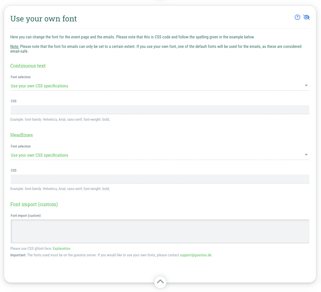Viewport: 321px width, 292px height.
Task: Click the support@guestoo.de email link
Action: tap(196, 255)
